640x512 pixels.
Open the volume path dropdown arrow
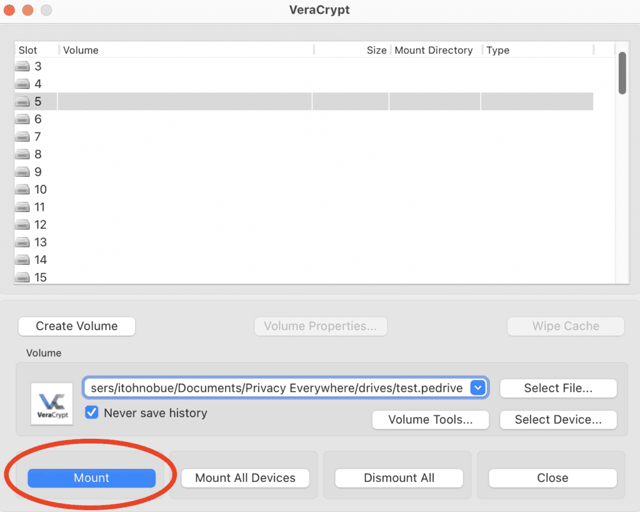pyautogui.click(x=478, y=388)
